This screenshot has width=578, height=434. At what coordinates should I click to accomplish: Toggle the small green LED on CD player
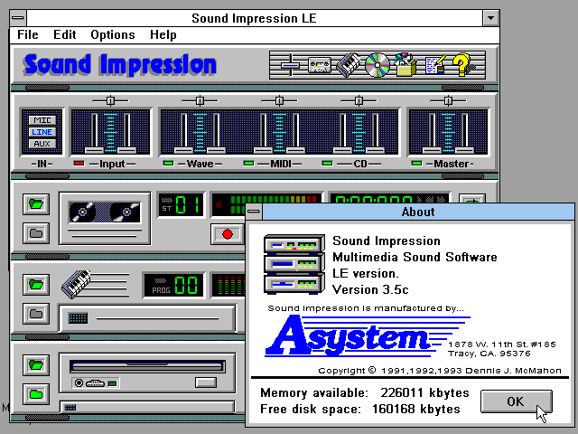coord(113,383)
